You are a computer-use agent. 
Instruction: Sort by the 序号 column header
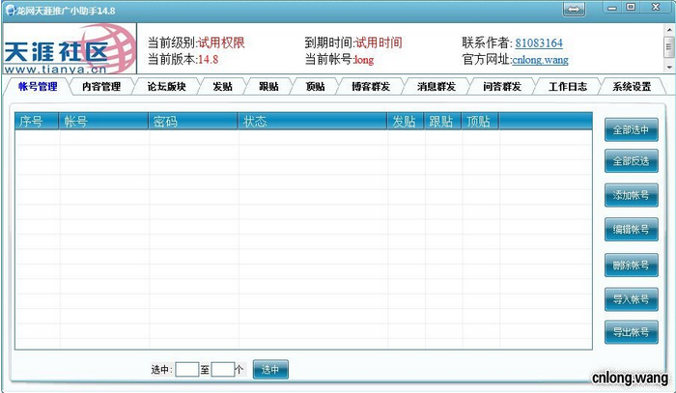[37, 121]
